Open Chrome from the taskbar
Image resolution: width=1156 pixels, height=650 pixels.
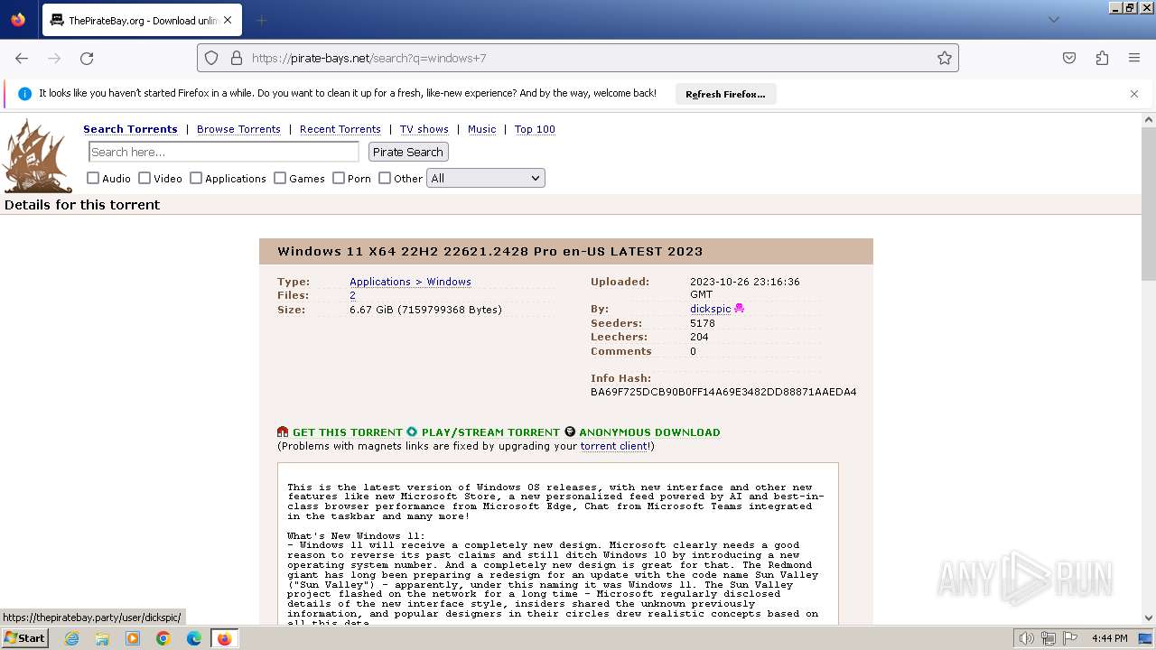point(163,638)
